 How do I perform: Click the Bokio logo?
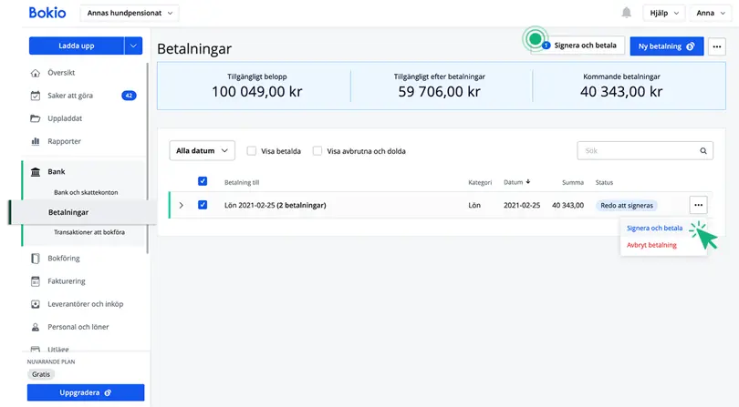(x=47, y=13)
